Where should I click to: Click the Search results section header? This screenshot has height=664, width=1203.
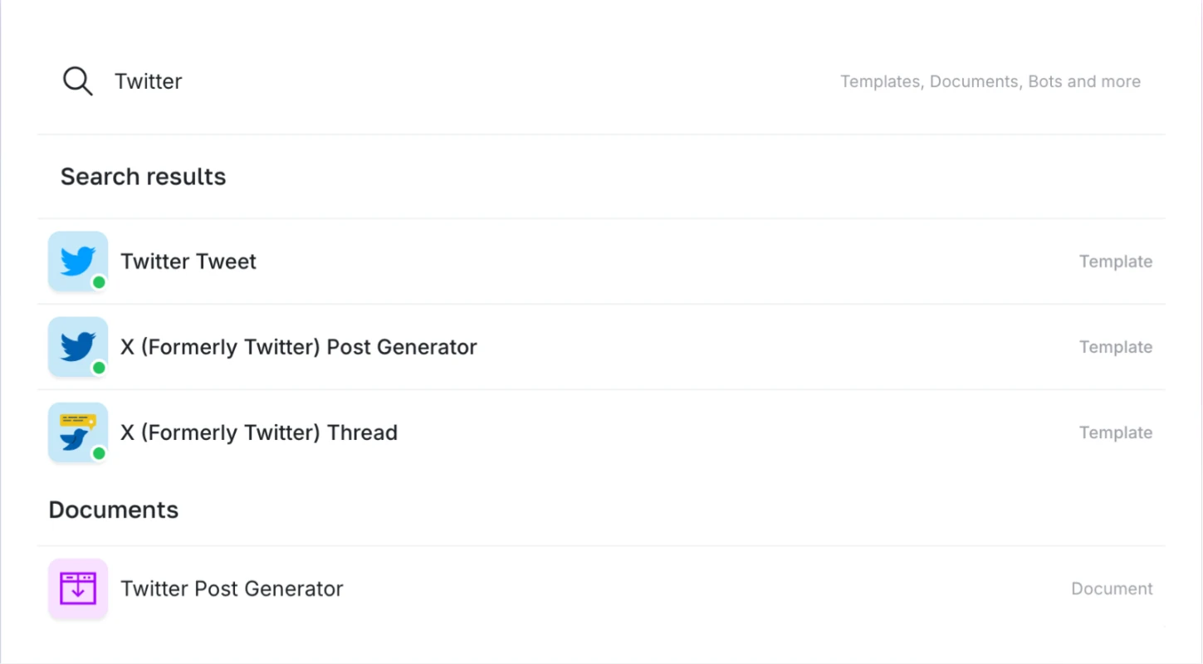point(142,176)
